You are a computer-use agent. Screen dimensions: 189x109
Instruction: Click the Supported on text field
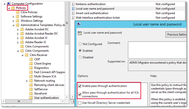tap(157, 65)
